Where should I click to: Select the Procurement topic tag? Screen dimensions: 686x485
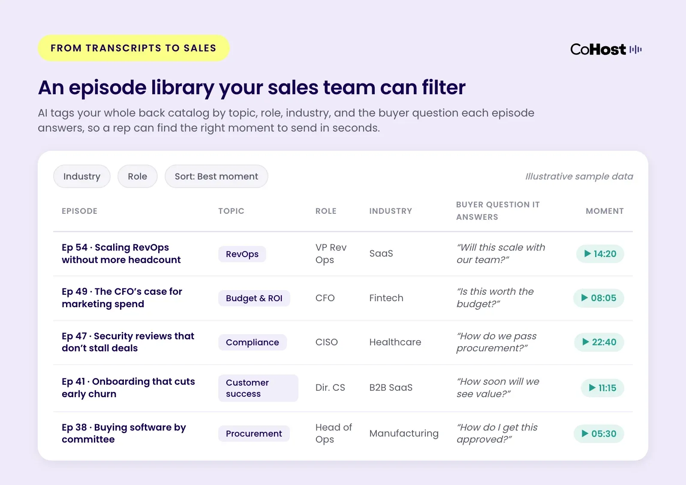[254, 434]
